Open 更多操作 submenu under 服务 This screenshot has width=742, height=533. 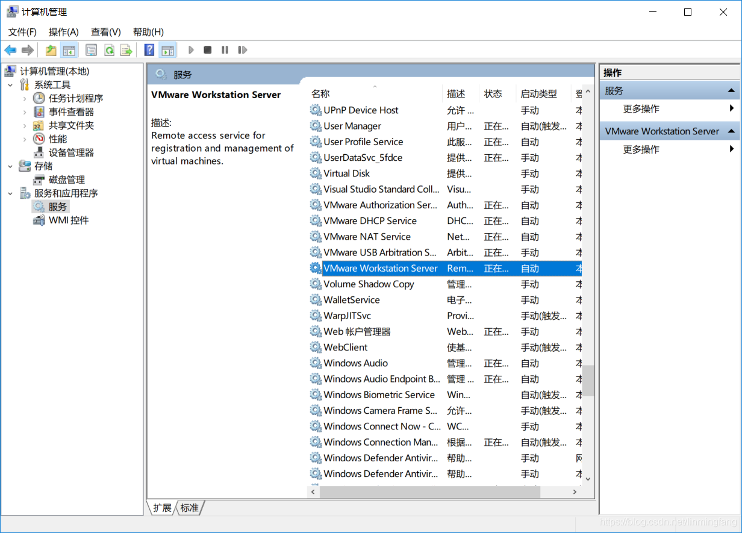click(669, 109)
